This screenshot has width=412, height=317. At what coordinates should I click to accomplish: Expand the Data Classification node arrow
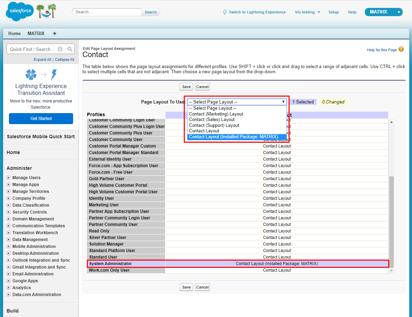click(8, 205)
